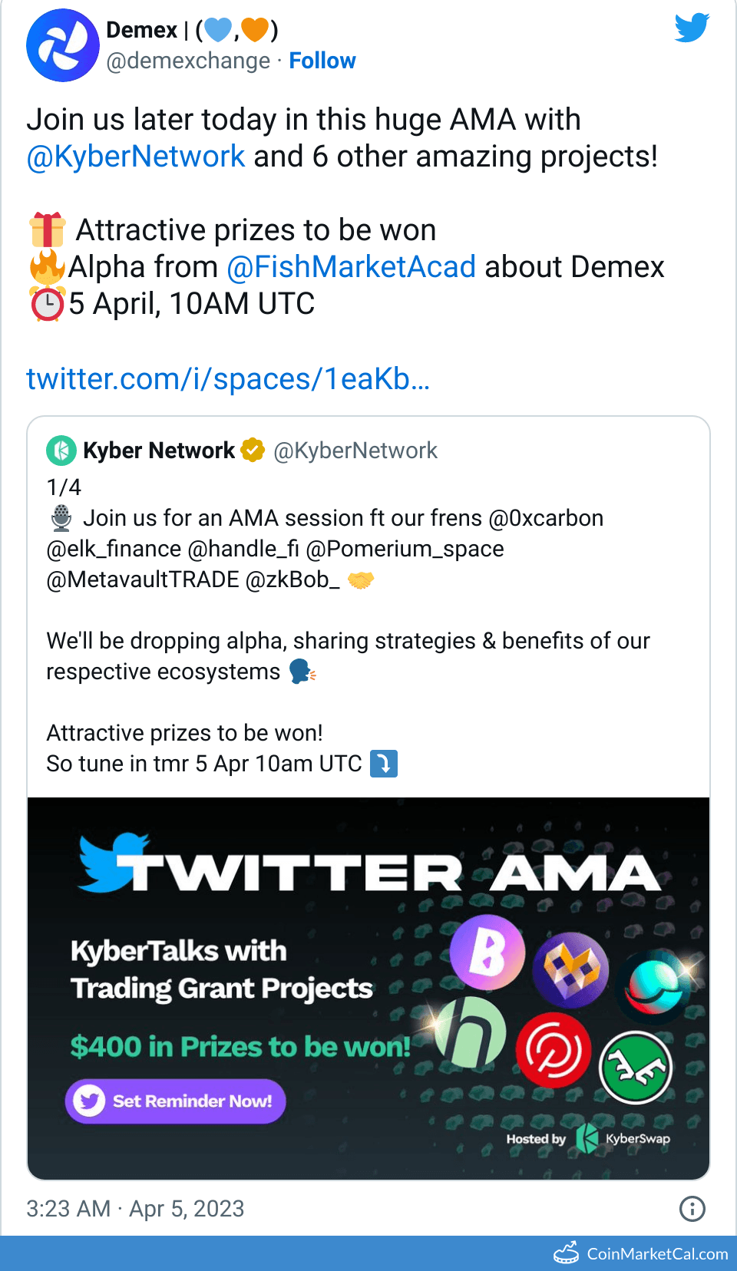Open the twitter.com spaces link
This screenshot has height=1271, width=737.
click(227, 379)
